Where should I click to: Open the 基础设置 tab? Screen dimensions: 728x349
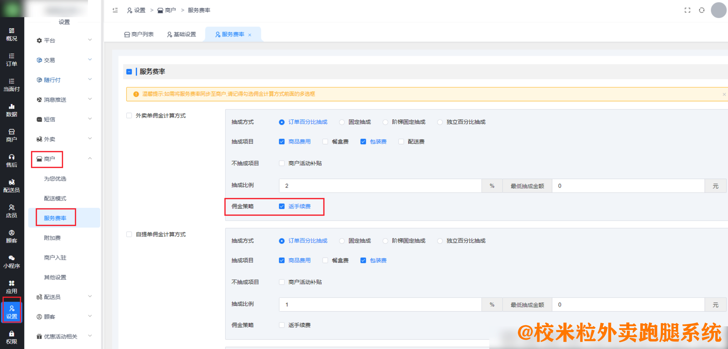tap(182, 34)
